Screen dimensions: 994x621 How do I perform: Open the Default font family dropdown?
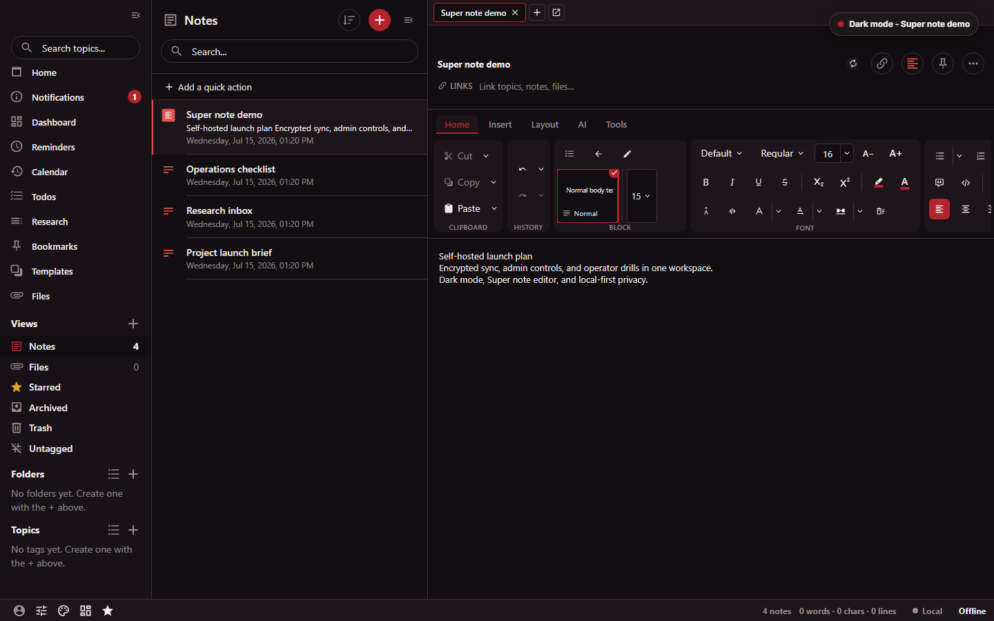(x=721, y=153)
